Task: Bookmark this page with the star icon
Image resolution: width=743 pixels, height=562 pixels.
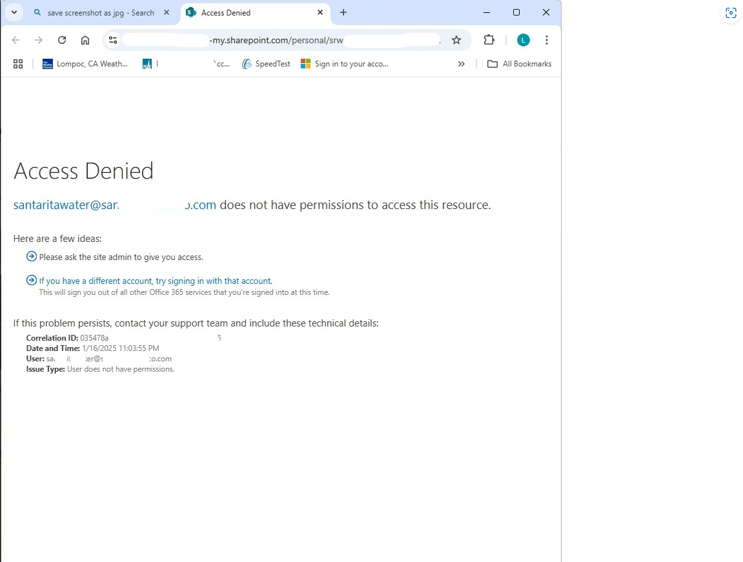Action: click(x=456, y=39)
